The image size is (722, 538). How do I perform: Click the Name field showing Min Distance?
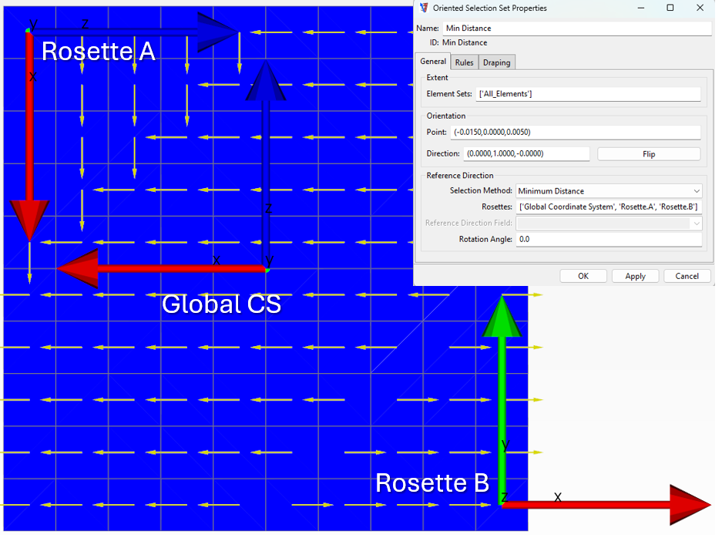tap(577, 28)
